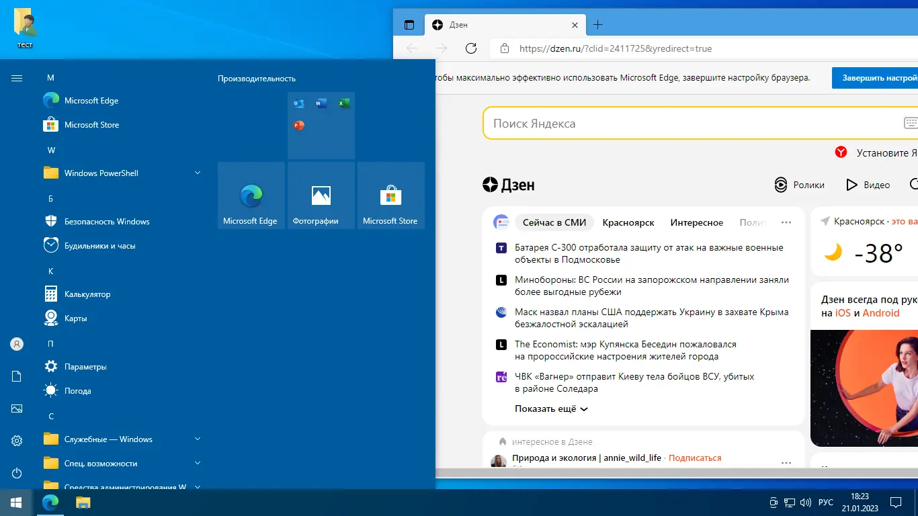
Task: Open Параметры settings in app list
Action: click(x=122, y=367)
